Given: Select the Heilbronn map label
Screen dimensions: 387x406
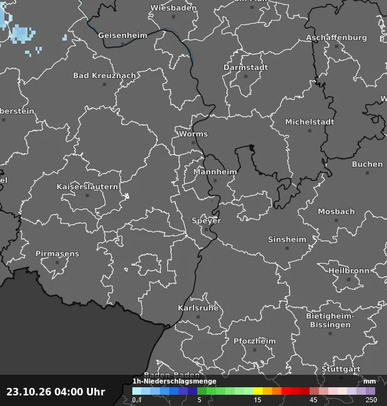Looking at the screenshot, I should click(348, 271).
